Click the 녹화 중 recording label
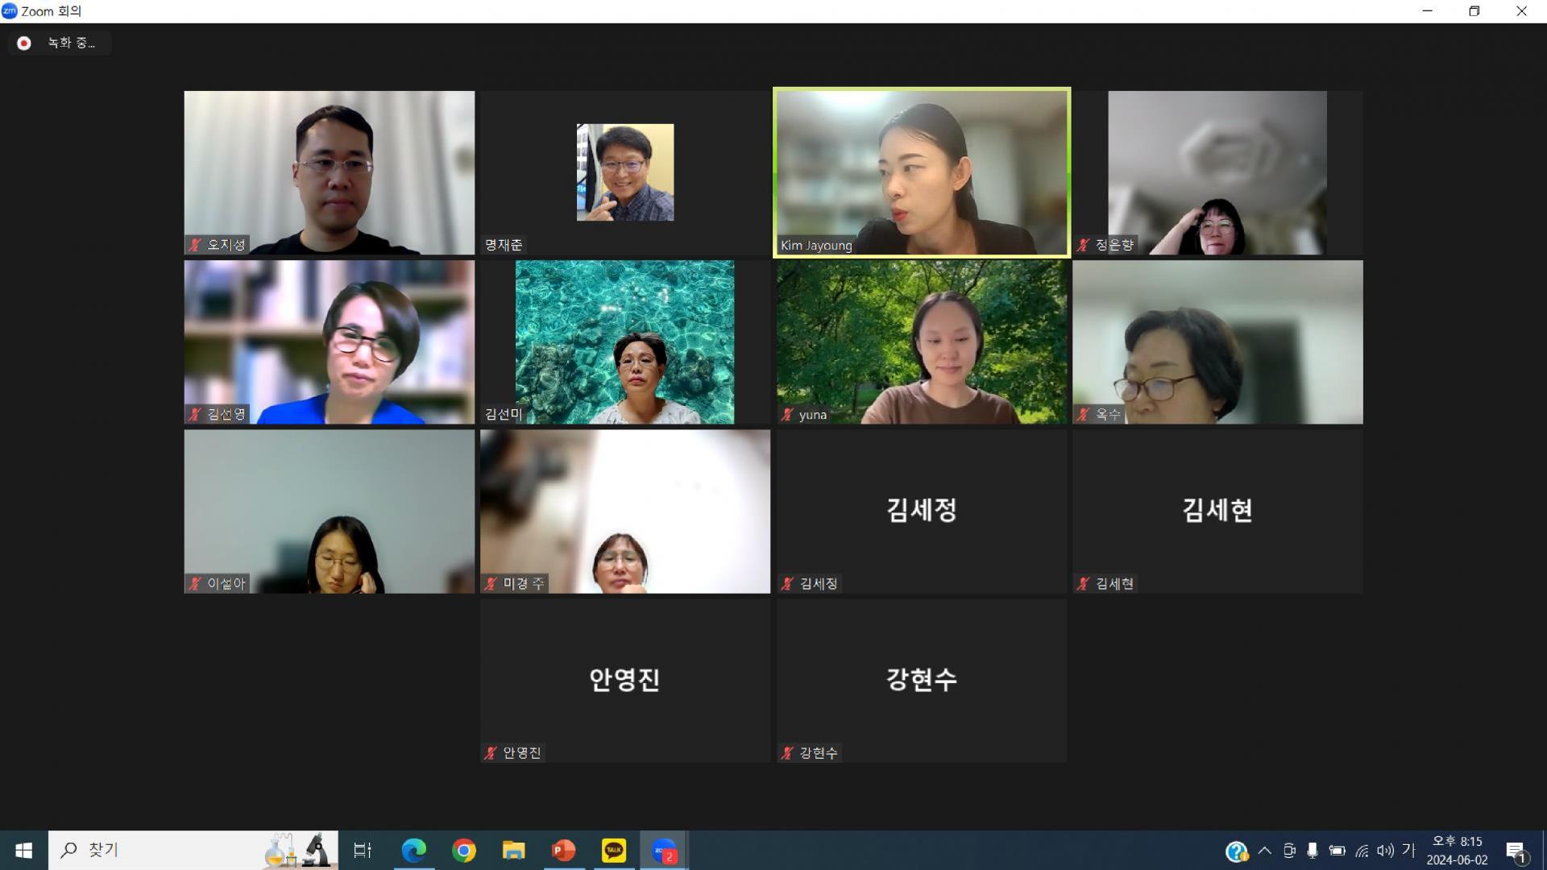1547x870 pixels. [x=71, y=43]
